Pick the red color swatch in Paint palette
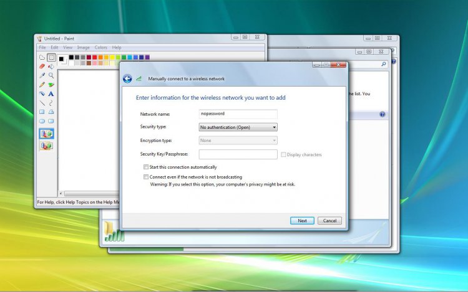Screen dimensions: 468x292 [95, 57]
